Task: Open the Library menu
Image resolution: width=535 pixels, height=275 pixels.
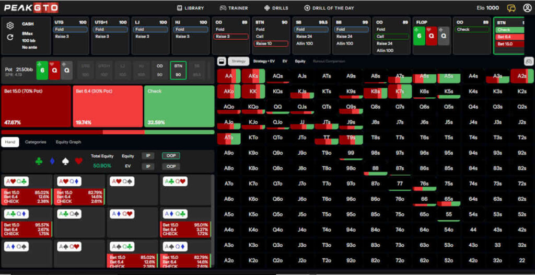Action: [190, 8]
